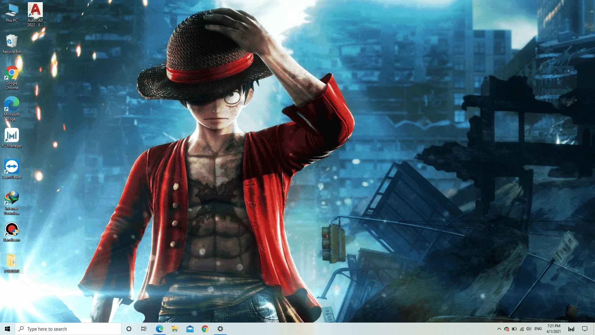The image size is (595, 335).
Task: Open the Windows Start menu
Action: [7, 329]
